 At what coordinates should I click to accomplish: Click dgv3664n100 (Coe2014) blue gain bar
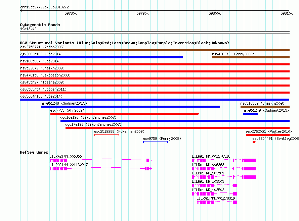click(155, 100)
